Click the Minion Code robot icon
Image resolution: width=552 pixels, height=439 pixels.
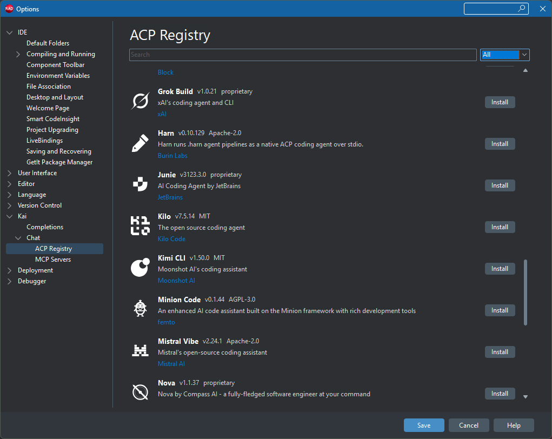point(140,309)
